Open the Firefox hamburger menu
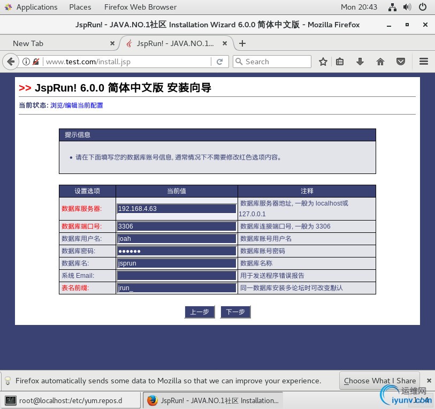Screen dimensions: 435x409 (424, 62)
